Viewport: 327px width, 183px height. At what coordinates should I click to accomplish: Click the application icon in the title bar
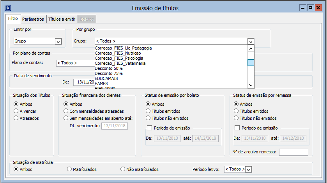tap(7, 7)
